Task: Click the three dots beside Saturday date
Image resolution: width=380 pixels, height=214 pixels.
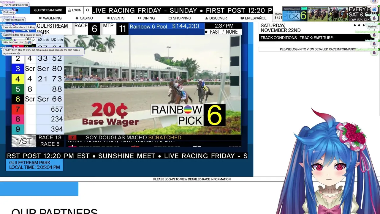Action: pos(359,25)
